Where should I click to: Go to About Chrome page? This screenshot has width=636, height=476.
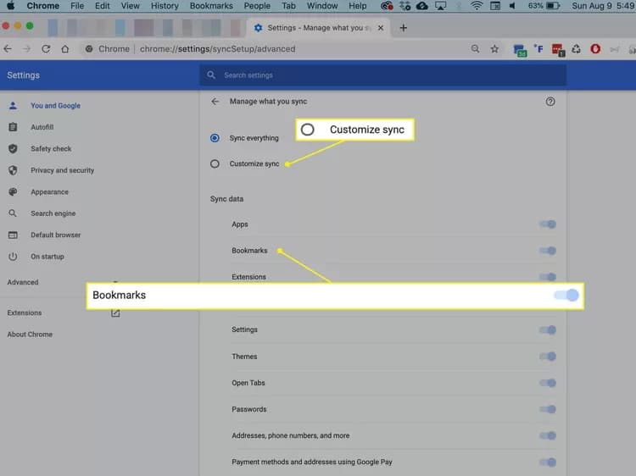coord(30,335)
